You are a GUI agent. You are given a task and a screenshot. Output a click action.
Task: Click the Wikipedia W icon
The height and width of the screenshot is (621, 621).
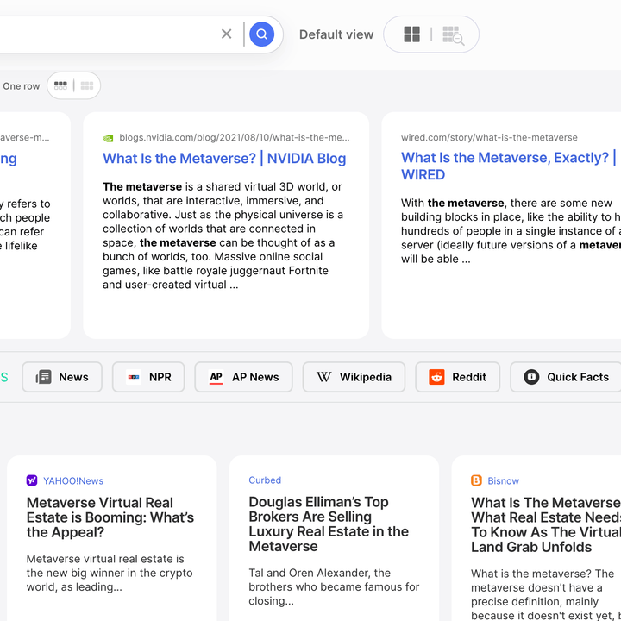tap(324, 377)
